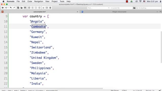Go forward with the right arrow toolbar icon
This screenshot has width=162, height=91.
(6, 8)
